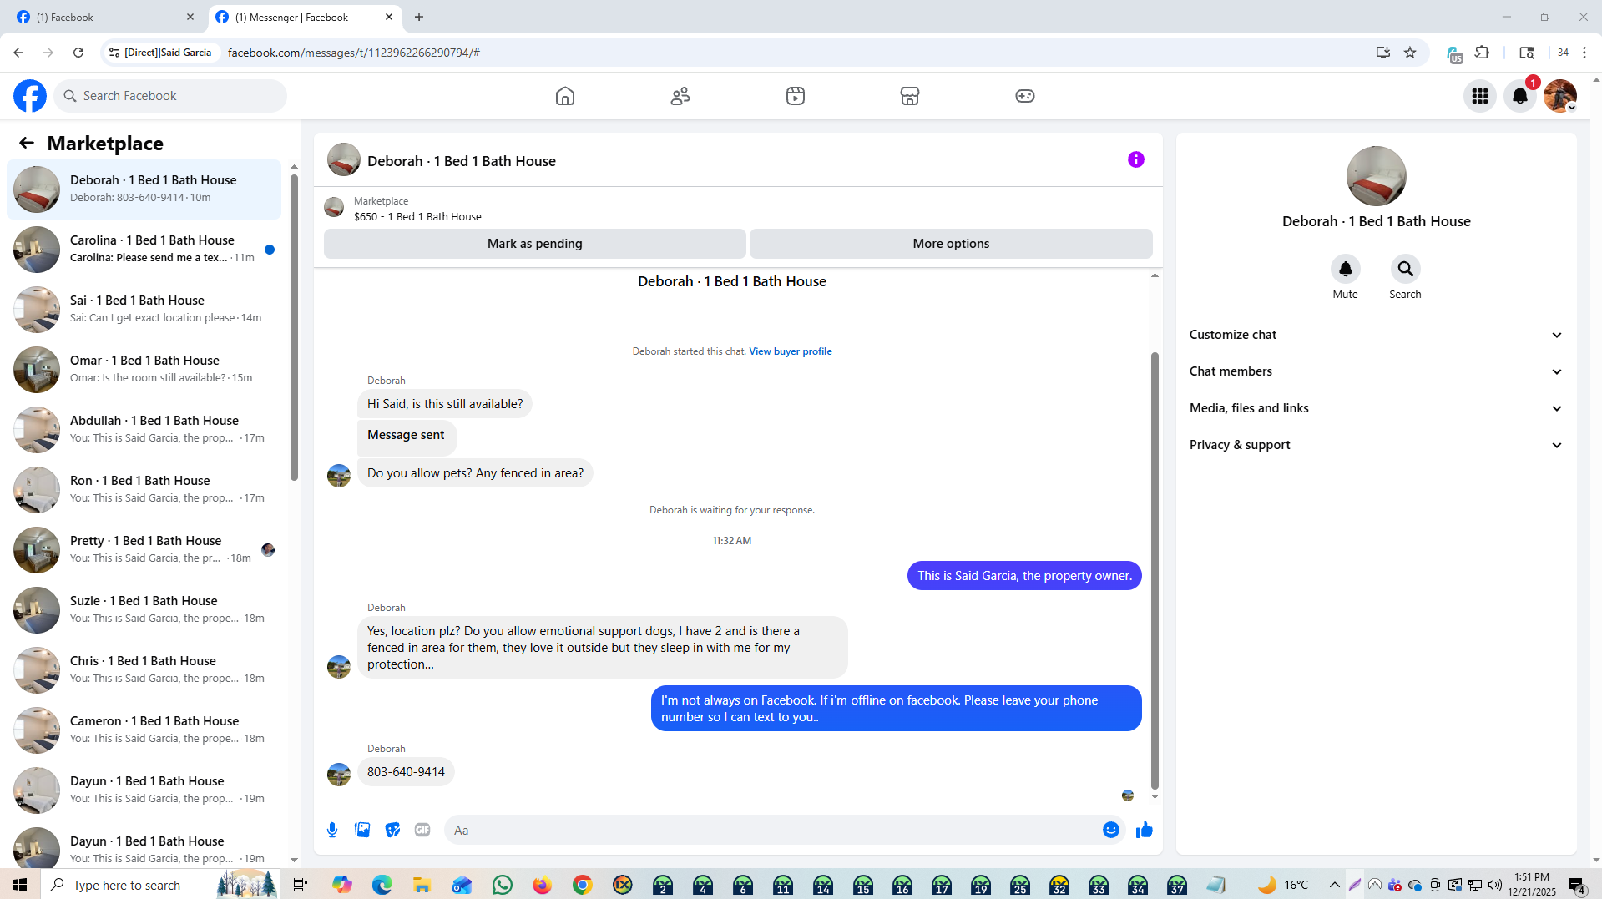Screen dimensions: 1602x899
Task: Open Firefox from the taskbar
Action: [x=543, y=885]
